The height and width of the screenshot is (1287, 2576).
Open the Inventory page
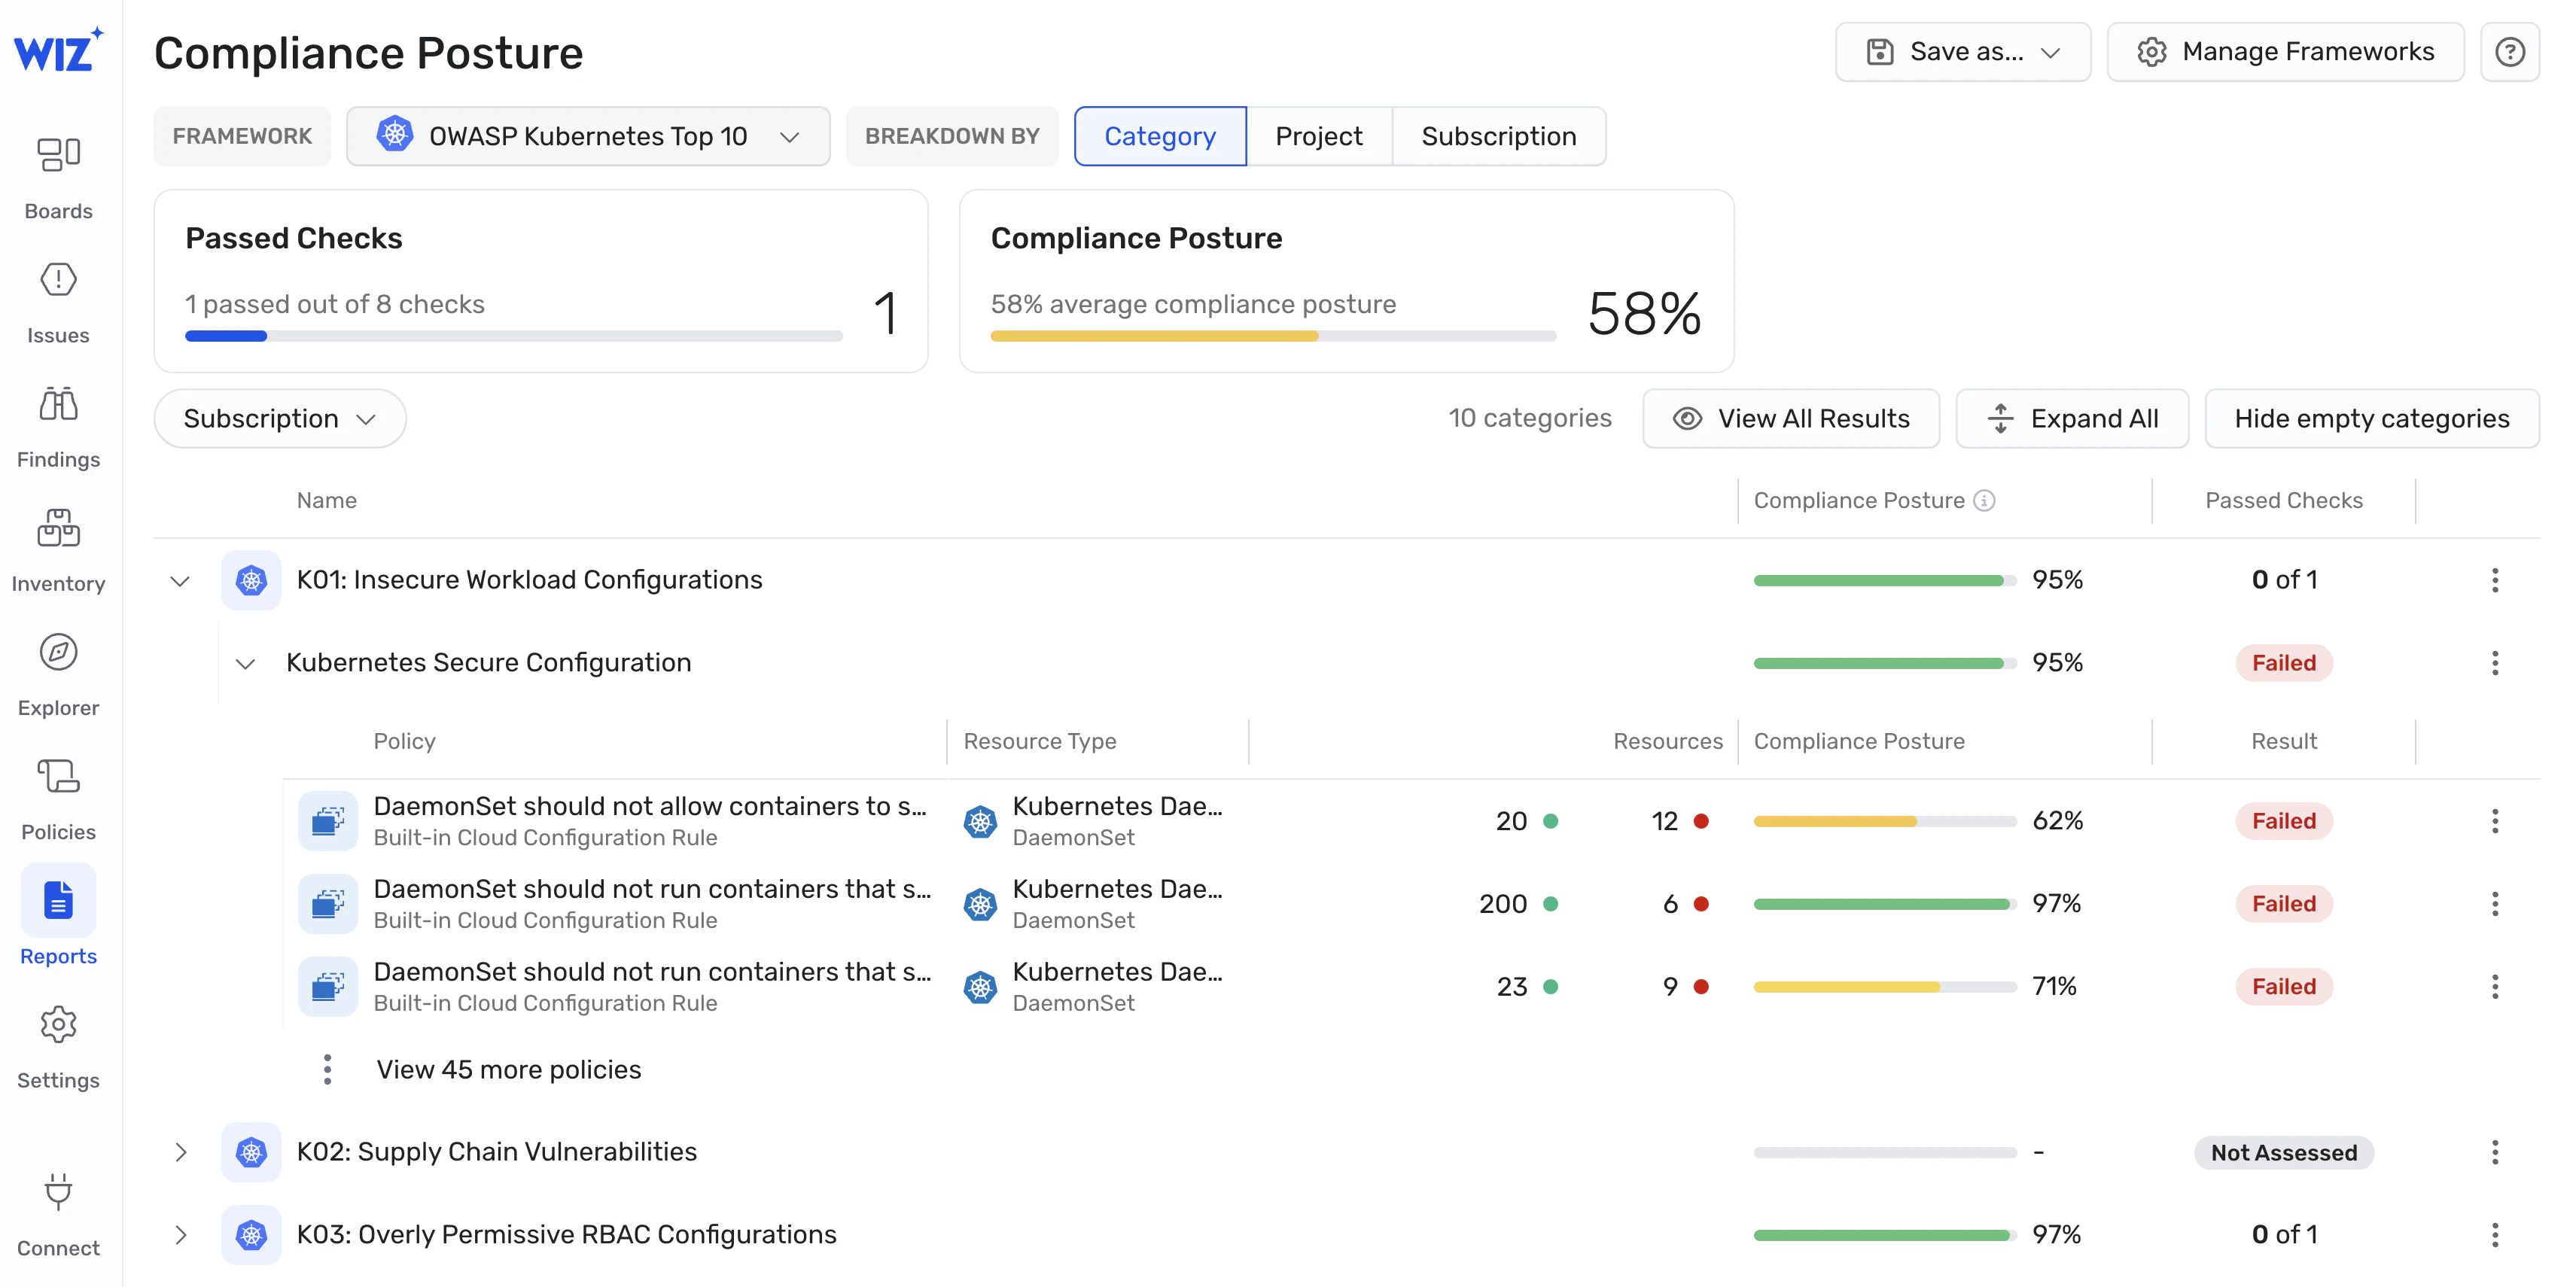tap(58, 551)
